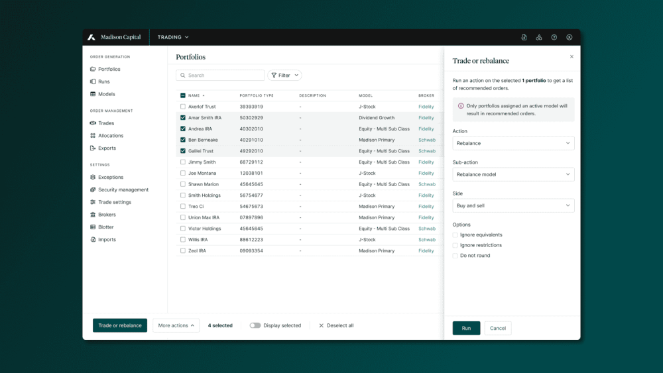Go to Trades in the sidebar

pos(106,123)
